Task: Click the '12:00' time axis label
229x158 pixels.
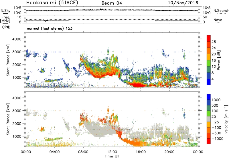Action: click(x=112, y=152)
